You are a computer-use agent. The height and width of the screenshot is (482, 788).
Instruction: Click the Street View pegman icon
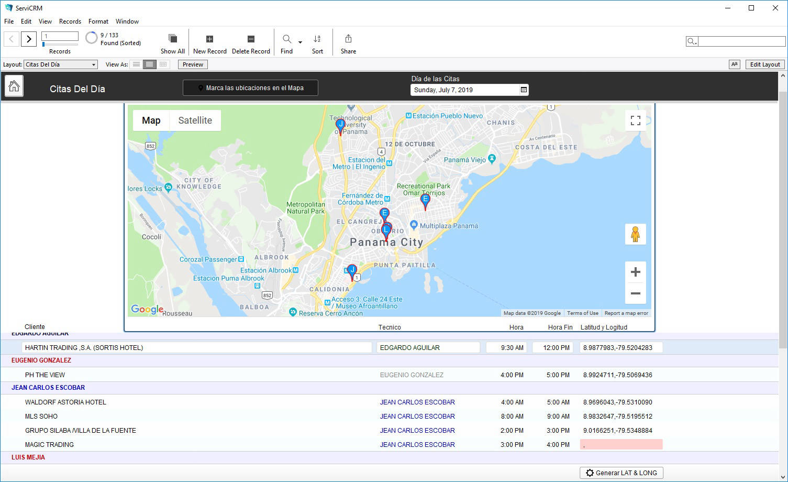coord(636,234)
